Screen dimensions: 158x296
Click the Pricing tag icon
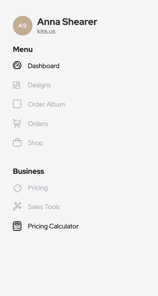click(18, 188)
